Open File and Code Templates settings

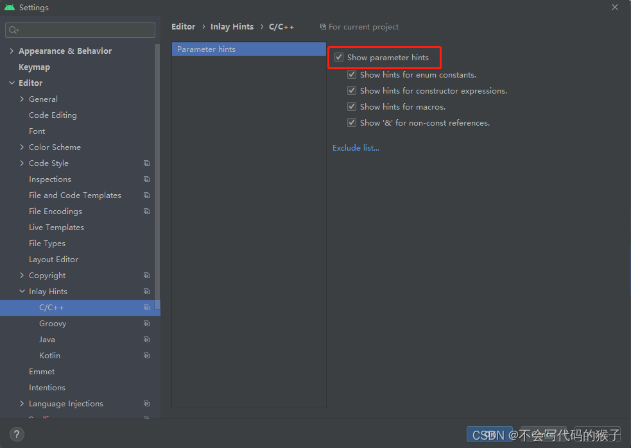point(75,195)
